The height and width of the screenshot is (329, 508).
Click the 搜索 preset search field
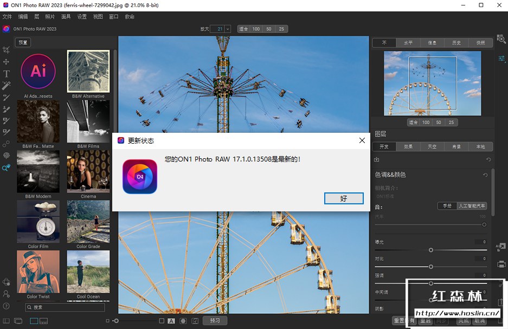(x=65, y=307)
